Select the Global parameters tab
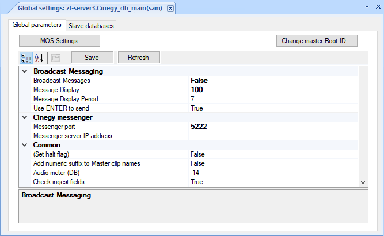Screen dimensions: 384x236 click(x=37, y=25)
